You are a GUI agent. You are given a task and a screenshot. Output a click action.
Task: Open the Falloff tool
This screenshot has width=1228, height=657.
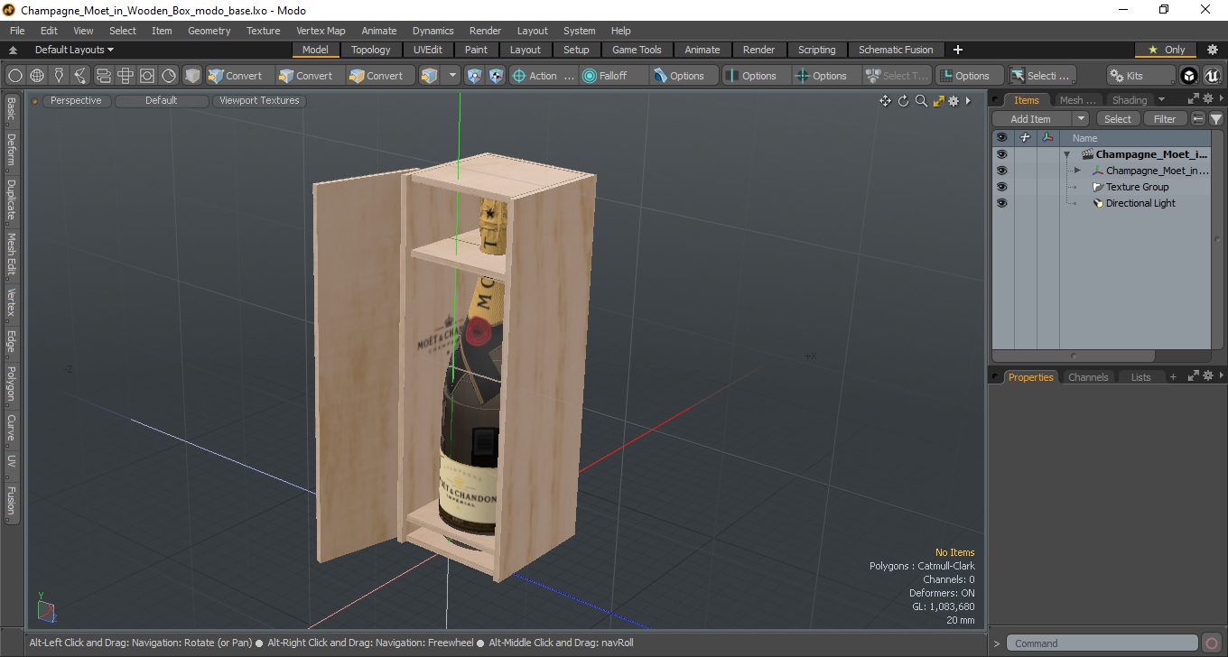coord(614,76)
